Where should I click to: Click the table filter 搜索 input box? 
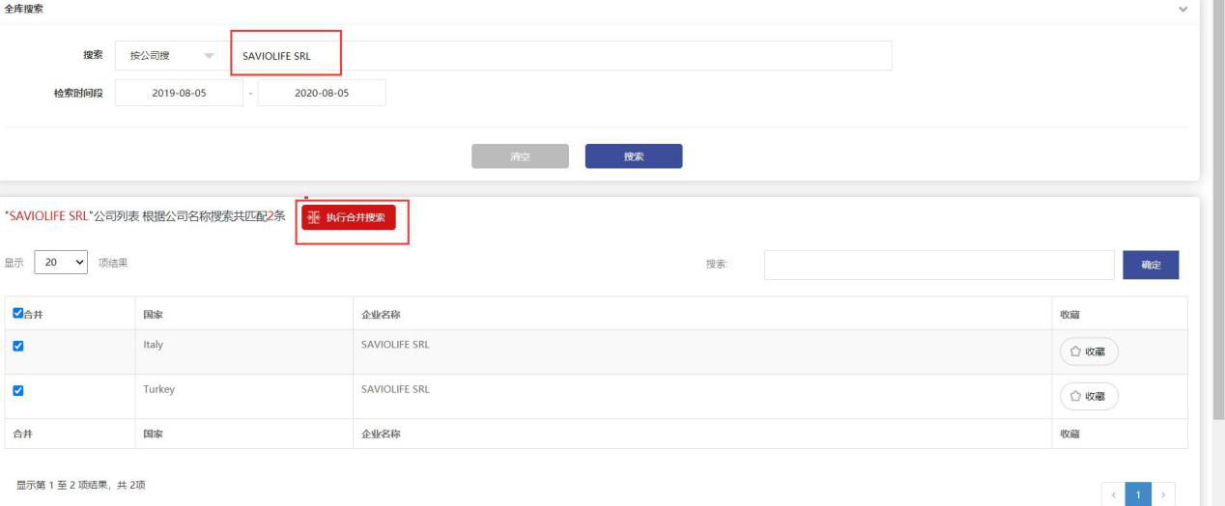[x=939, y=265]
